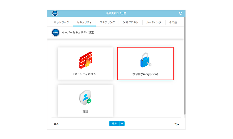
Task: Switch to the ネットワーク tab
Action: [61, 22]
